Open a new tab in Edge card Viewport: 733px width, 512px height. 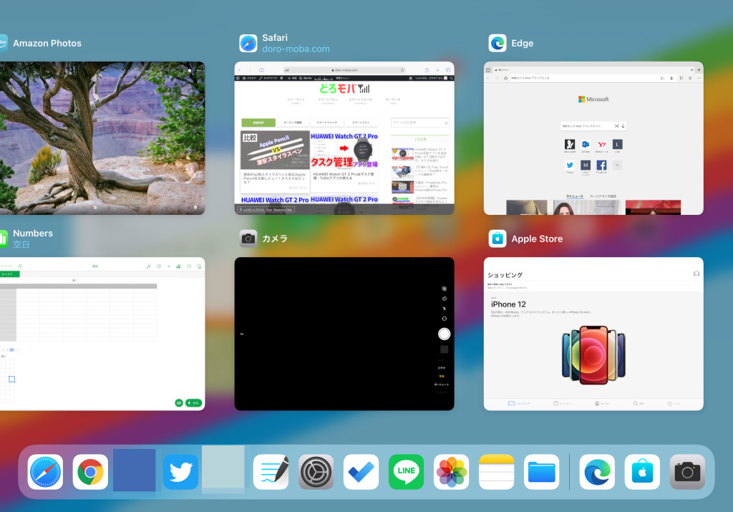click(699, 69)
